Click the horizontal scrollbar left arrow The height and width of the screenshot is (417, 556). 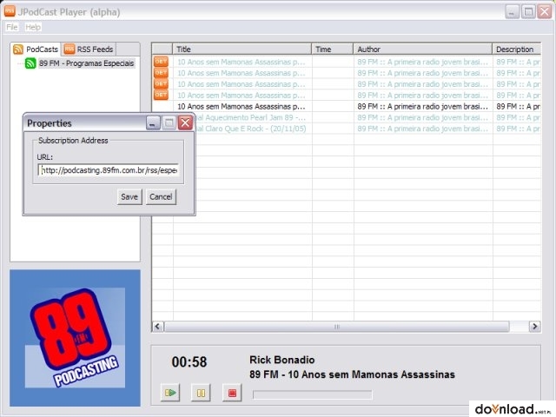point(158,327)
